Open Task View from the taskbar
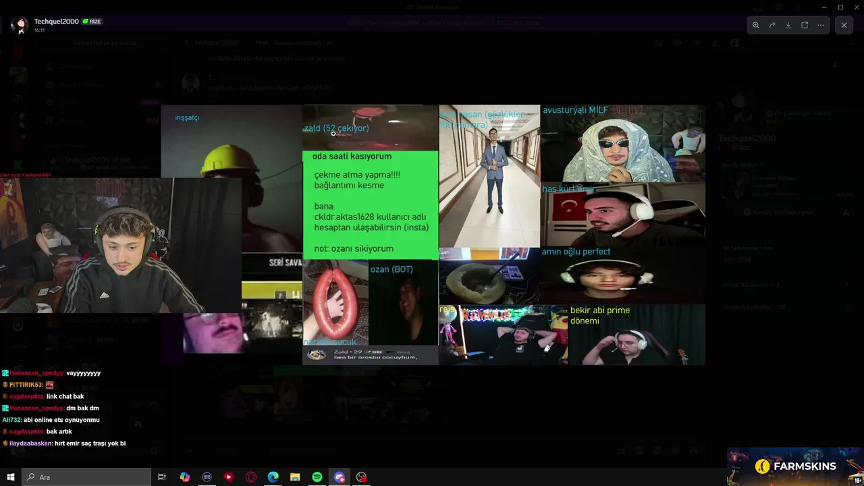Screen dimensions: 864x486 (x=162, y=477)
